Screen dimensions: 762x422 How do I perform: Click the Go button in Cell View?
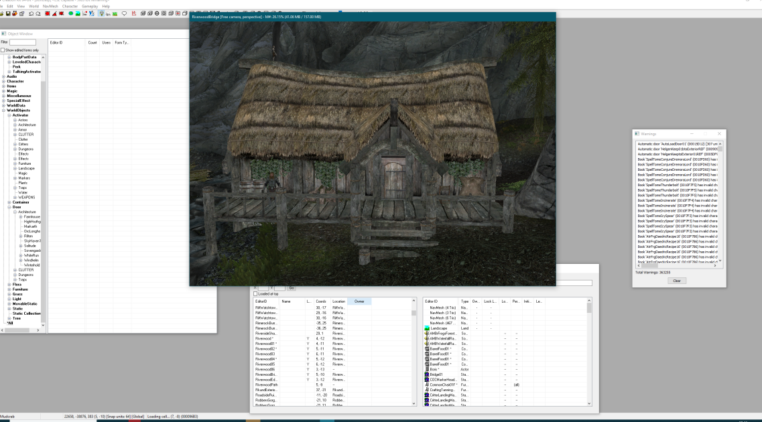292,288
